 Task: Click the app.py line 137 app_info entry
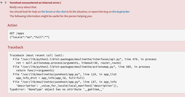pos(65,82)
